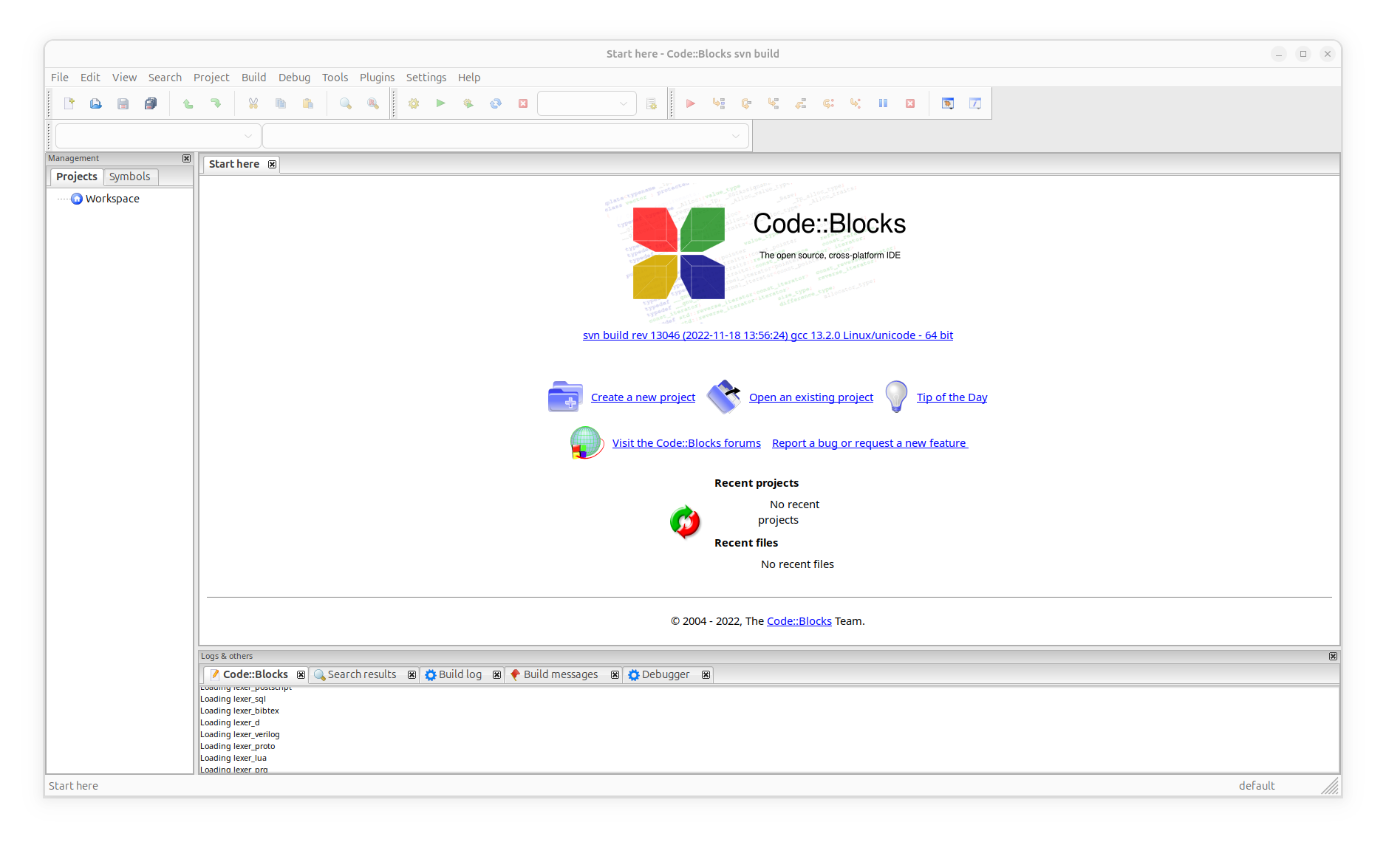
Task: Click the Stop debugger red icon
Action: click(x=910, y=103)
